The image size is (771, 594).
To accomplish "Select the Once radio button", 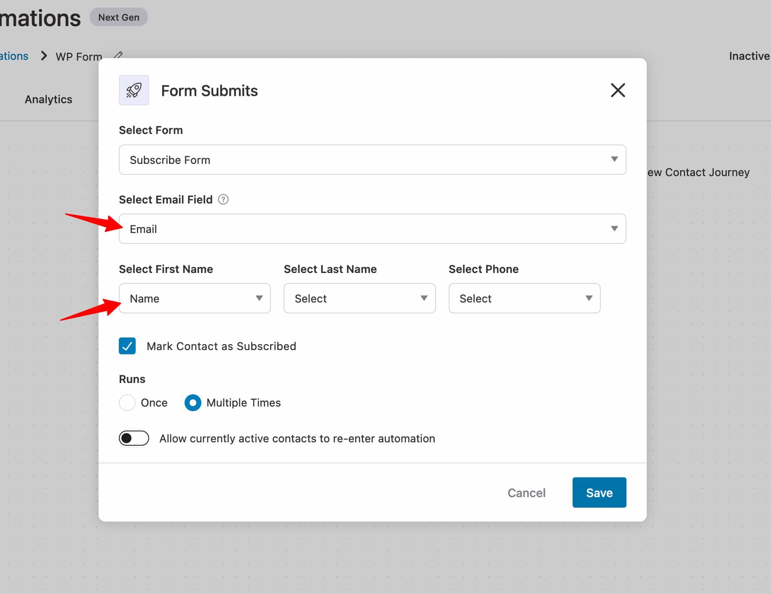I will pos(127,403).
